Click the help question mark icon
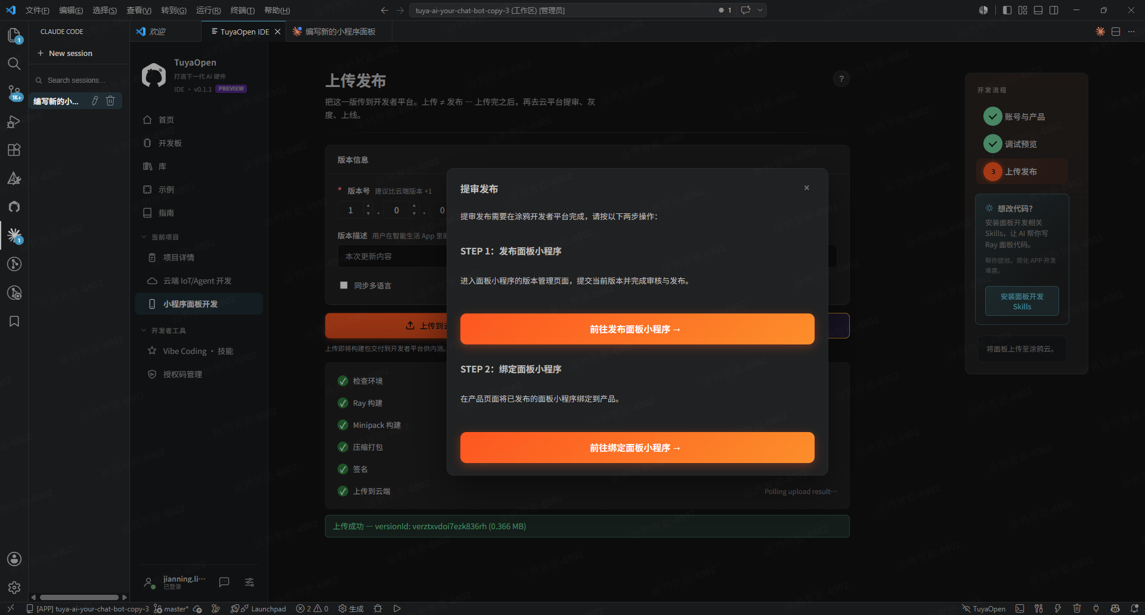Image resolution: width=1145 pixels, height=615 pixels. pos(841,79)
